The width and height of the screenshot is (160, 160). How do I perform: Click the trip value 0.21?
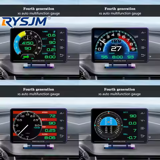(51, 50)
